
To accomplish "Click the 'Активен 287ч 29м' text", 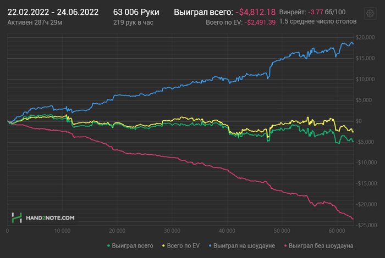I will 35,23.
